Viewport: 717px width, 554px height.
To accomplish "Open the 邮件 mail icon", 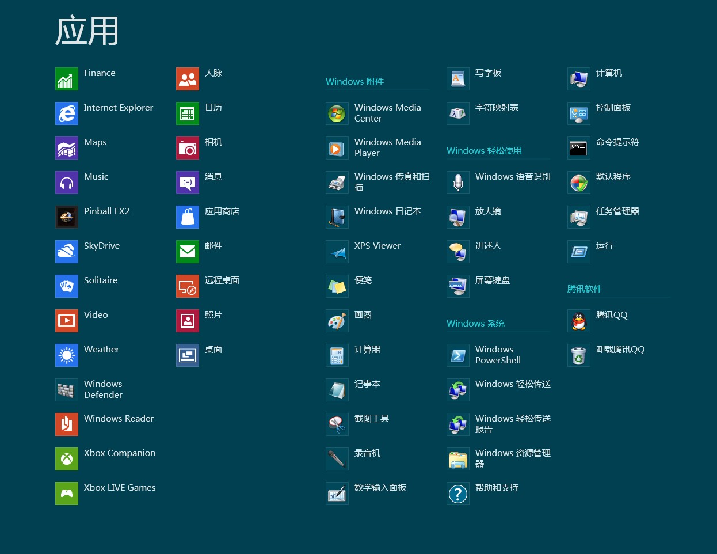I will coord(188,252).
